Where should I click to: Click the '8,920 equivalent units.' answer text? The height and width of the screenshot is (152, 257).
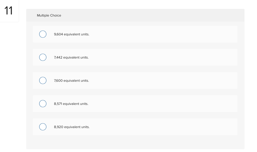(72, 127)
